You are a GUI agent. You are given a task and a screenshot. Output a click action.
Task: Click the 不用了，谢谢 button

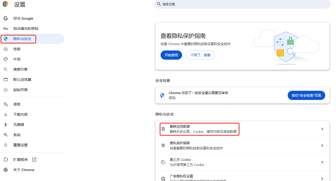pyautogui.click(x=200, y=55)
